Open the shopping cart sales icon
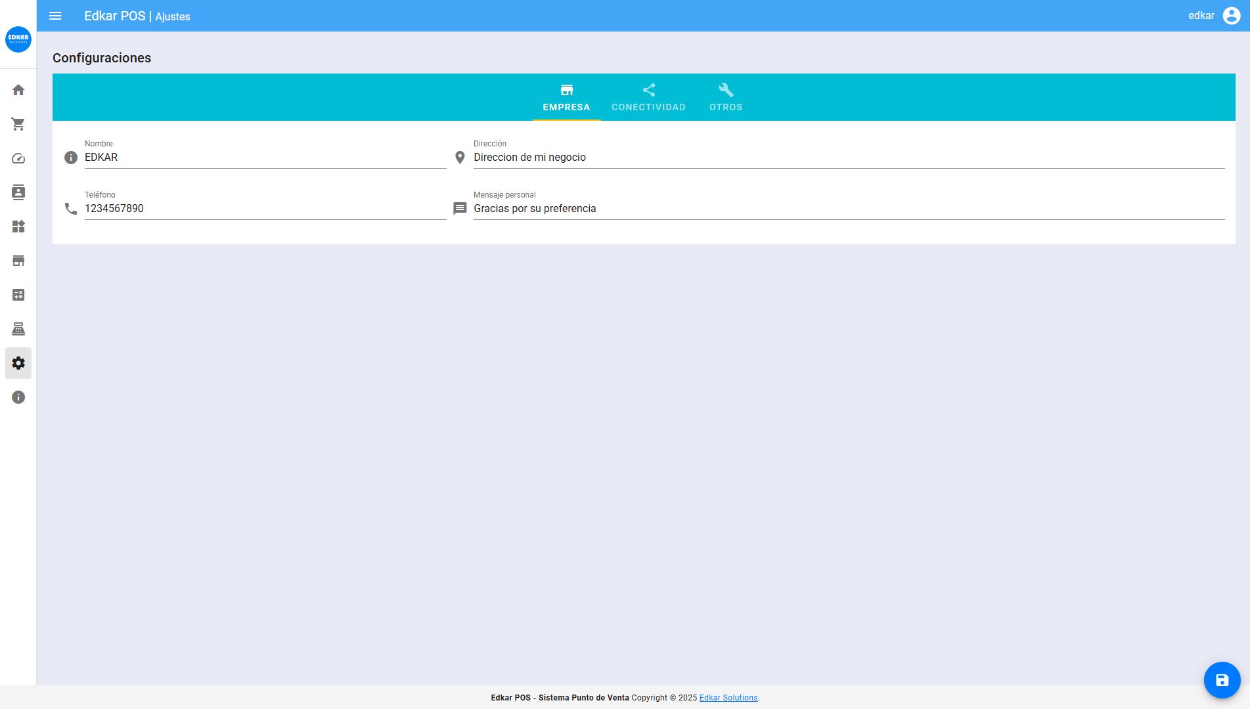The image size is (1250, 709). [x=18, y=124]
